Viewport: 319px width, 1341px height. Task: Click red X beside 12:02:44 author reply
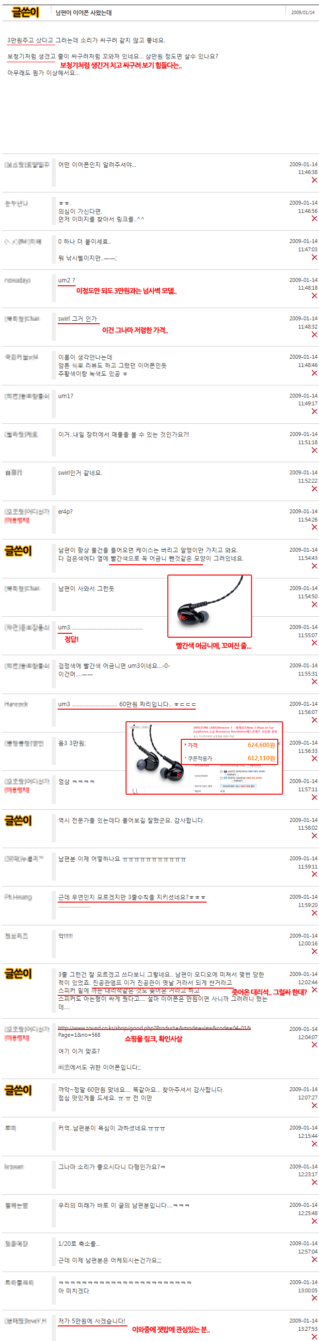[x=314, y=990]
